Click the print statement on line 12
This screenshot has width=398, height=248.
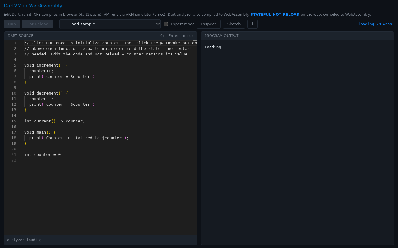[x=63, y=104]
